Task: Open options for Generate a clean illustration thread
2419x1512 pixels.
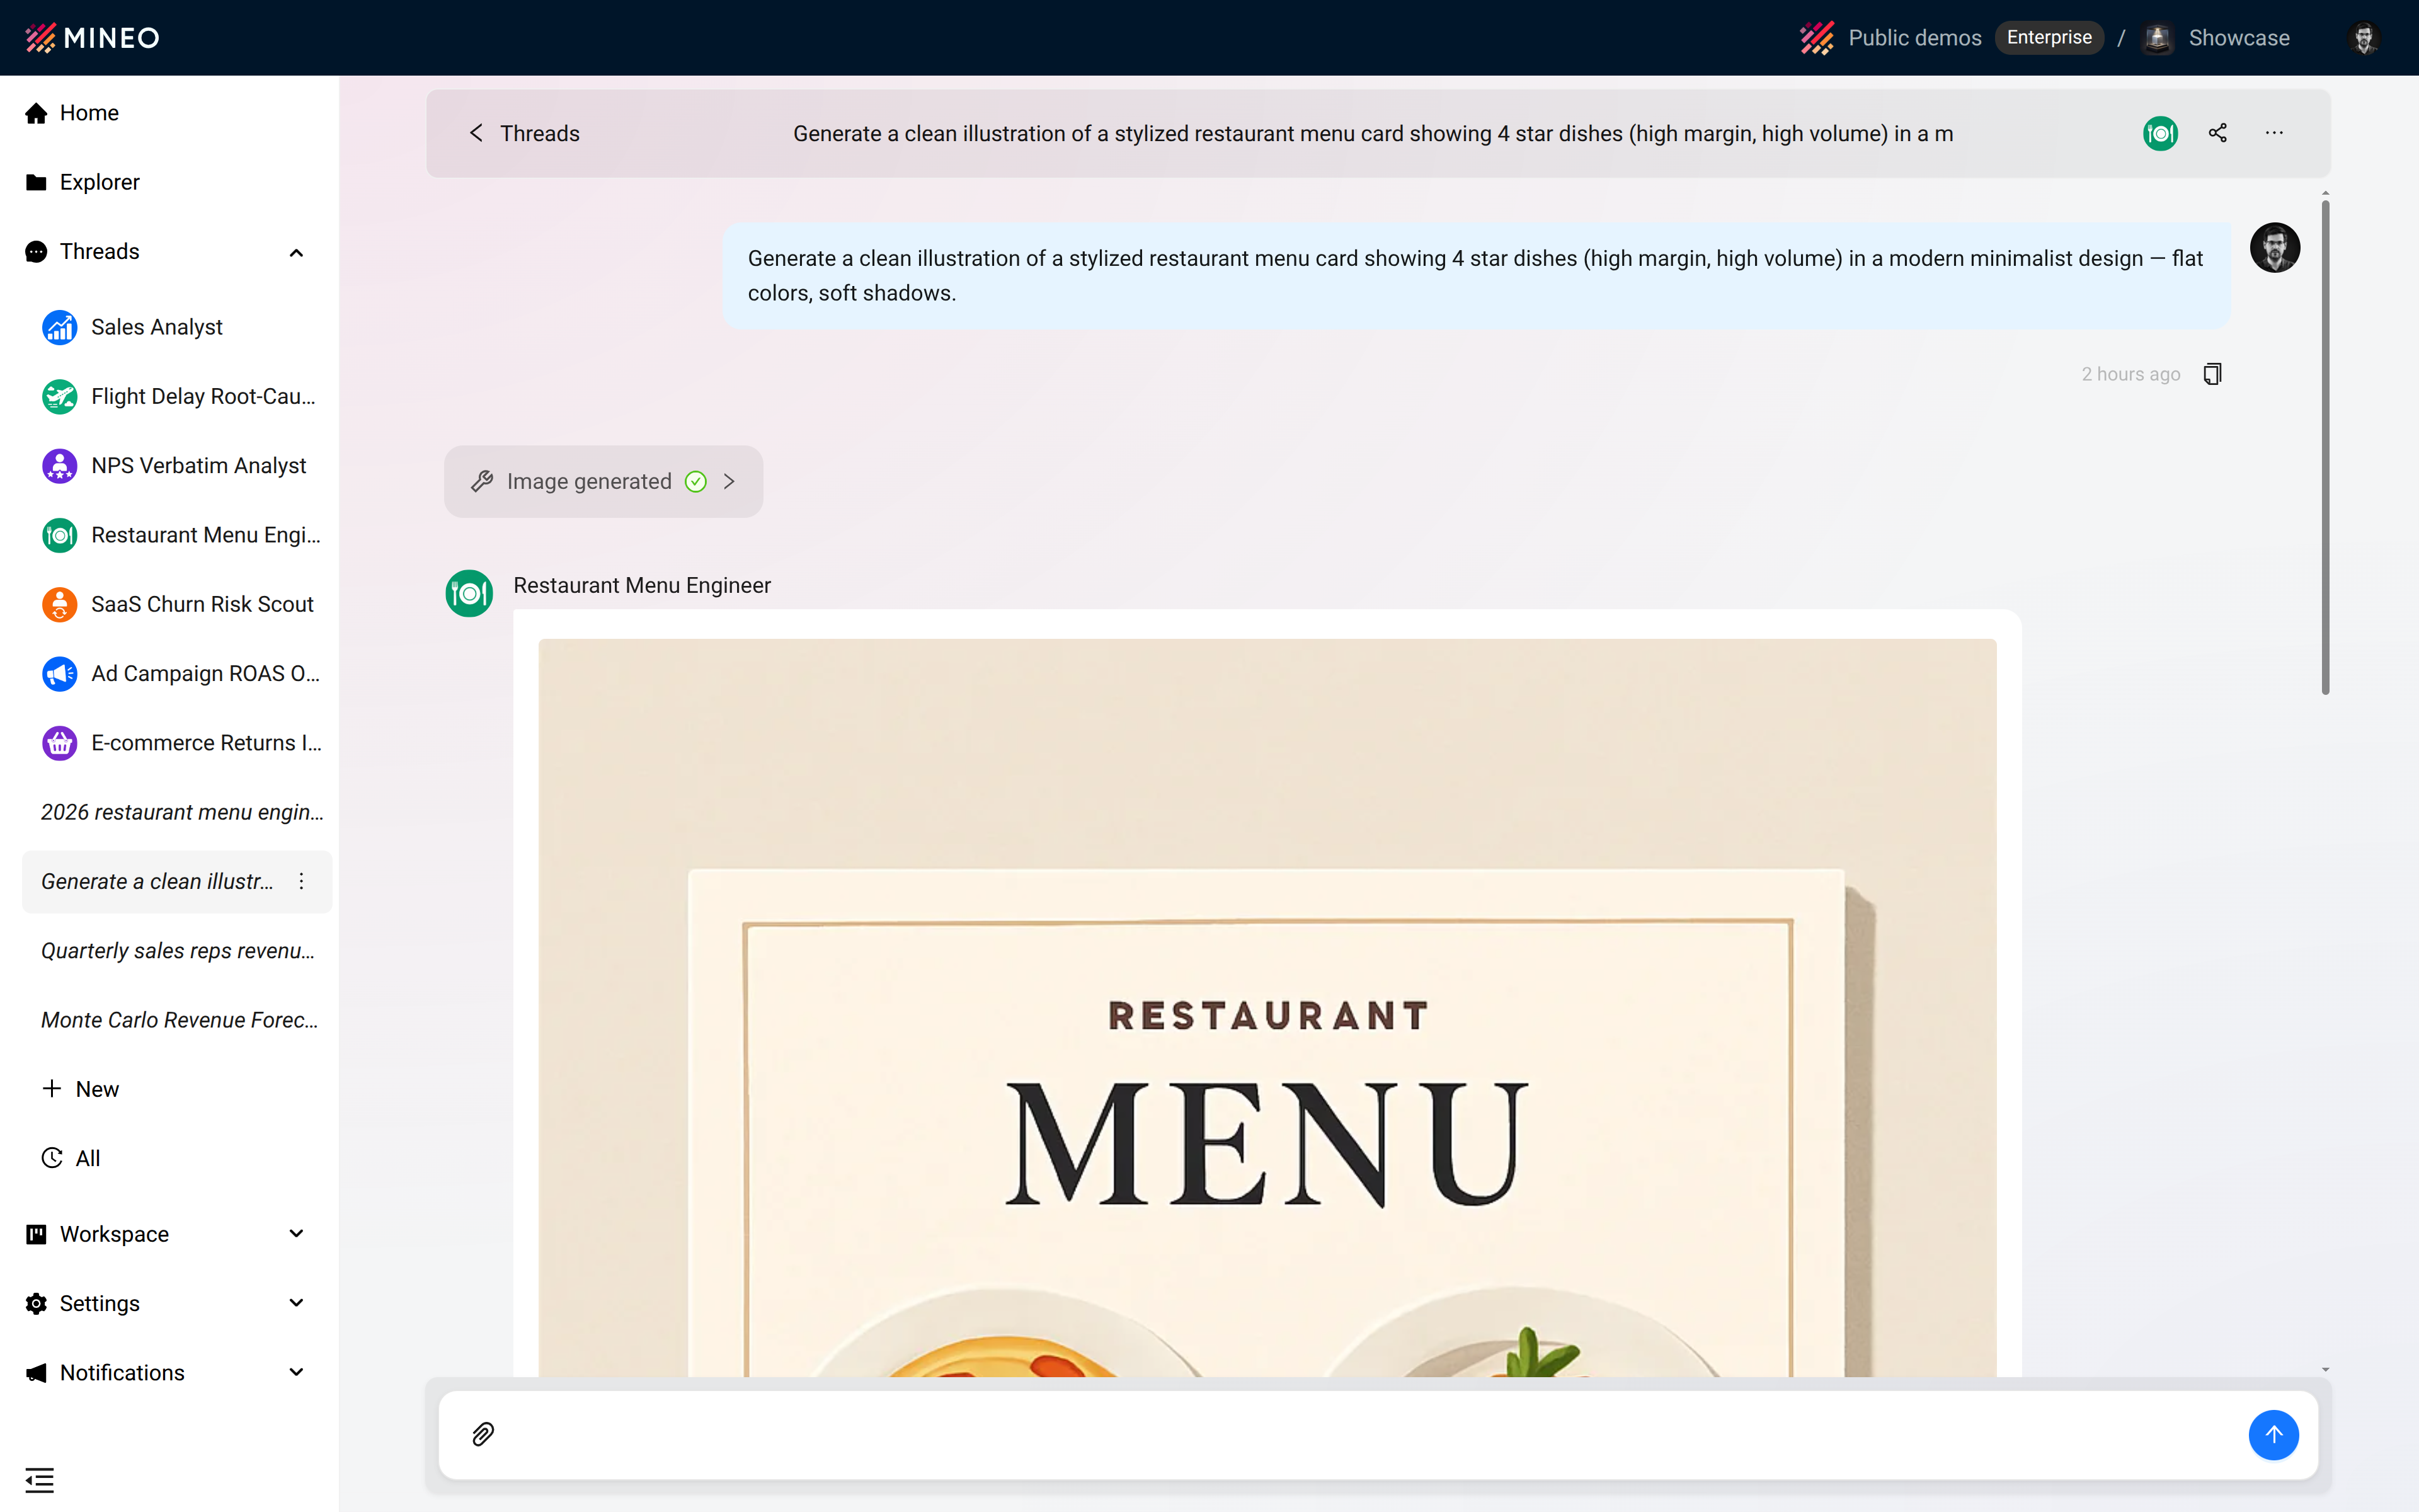Action: click(301, 881)
